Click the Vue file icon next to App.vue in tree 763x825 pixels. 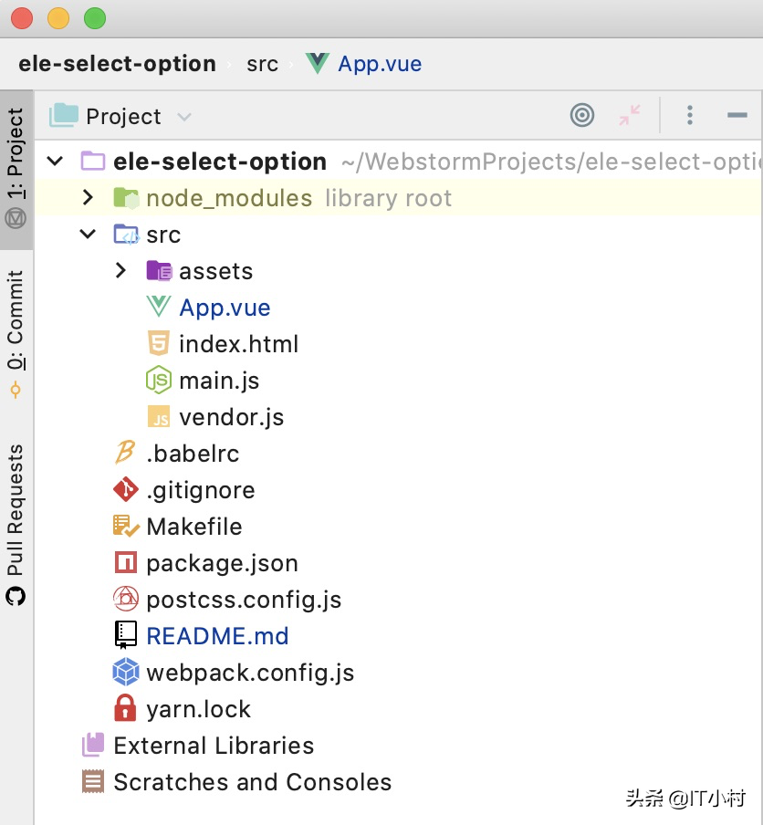(x=159, y=308)
